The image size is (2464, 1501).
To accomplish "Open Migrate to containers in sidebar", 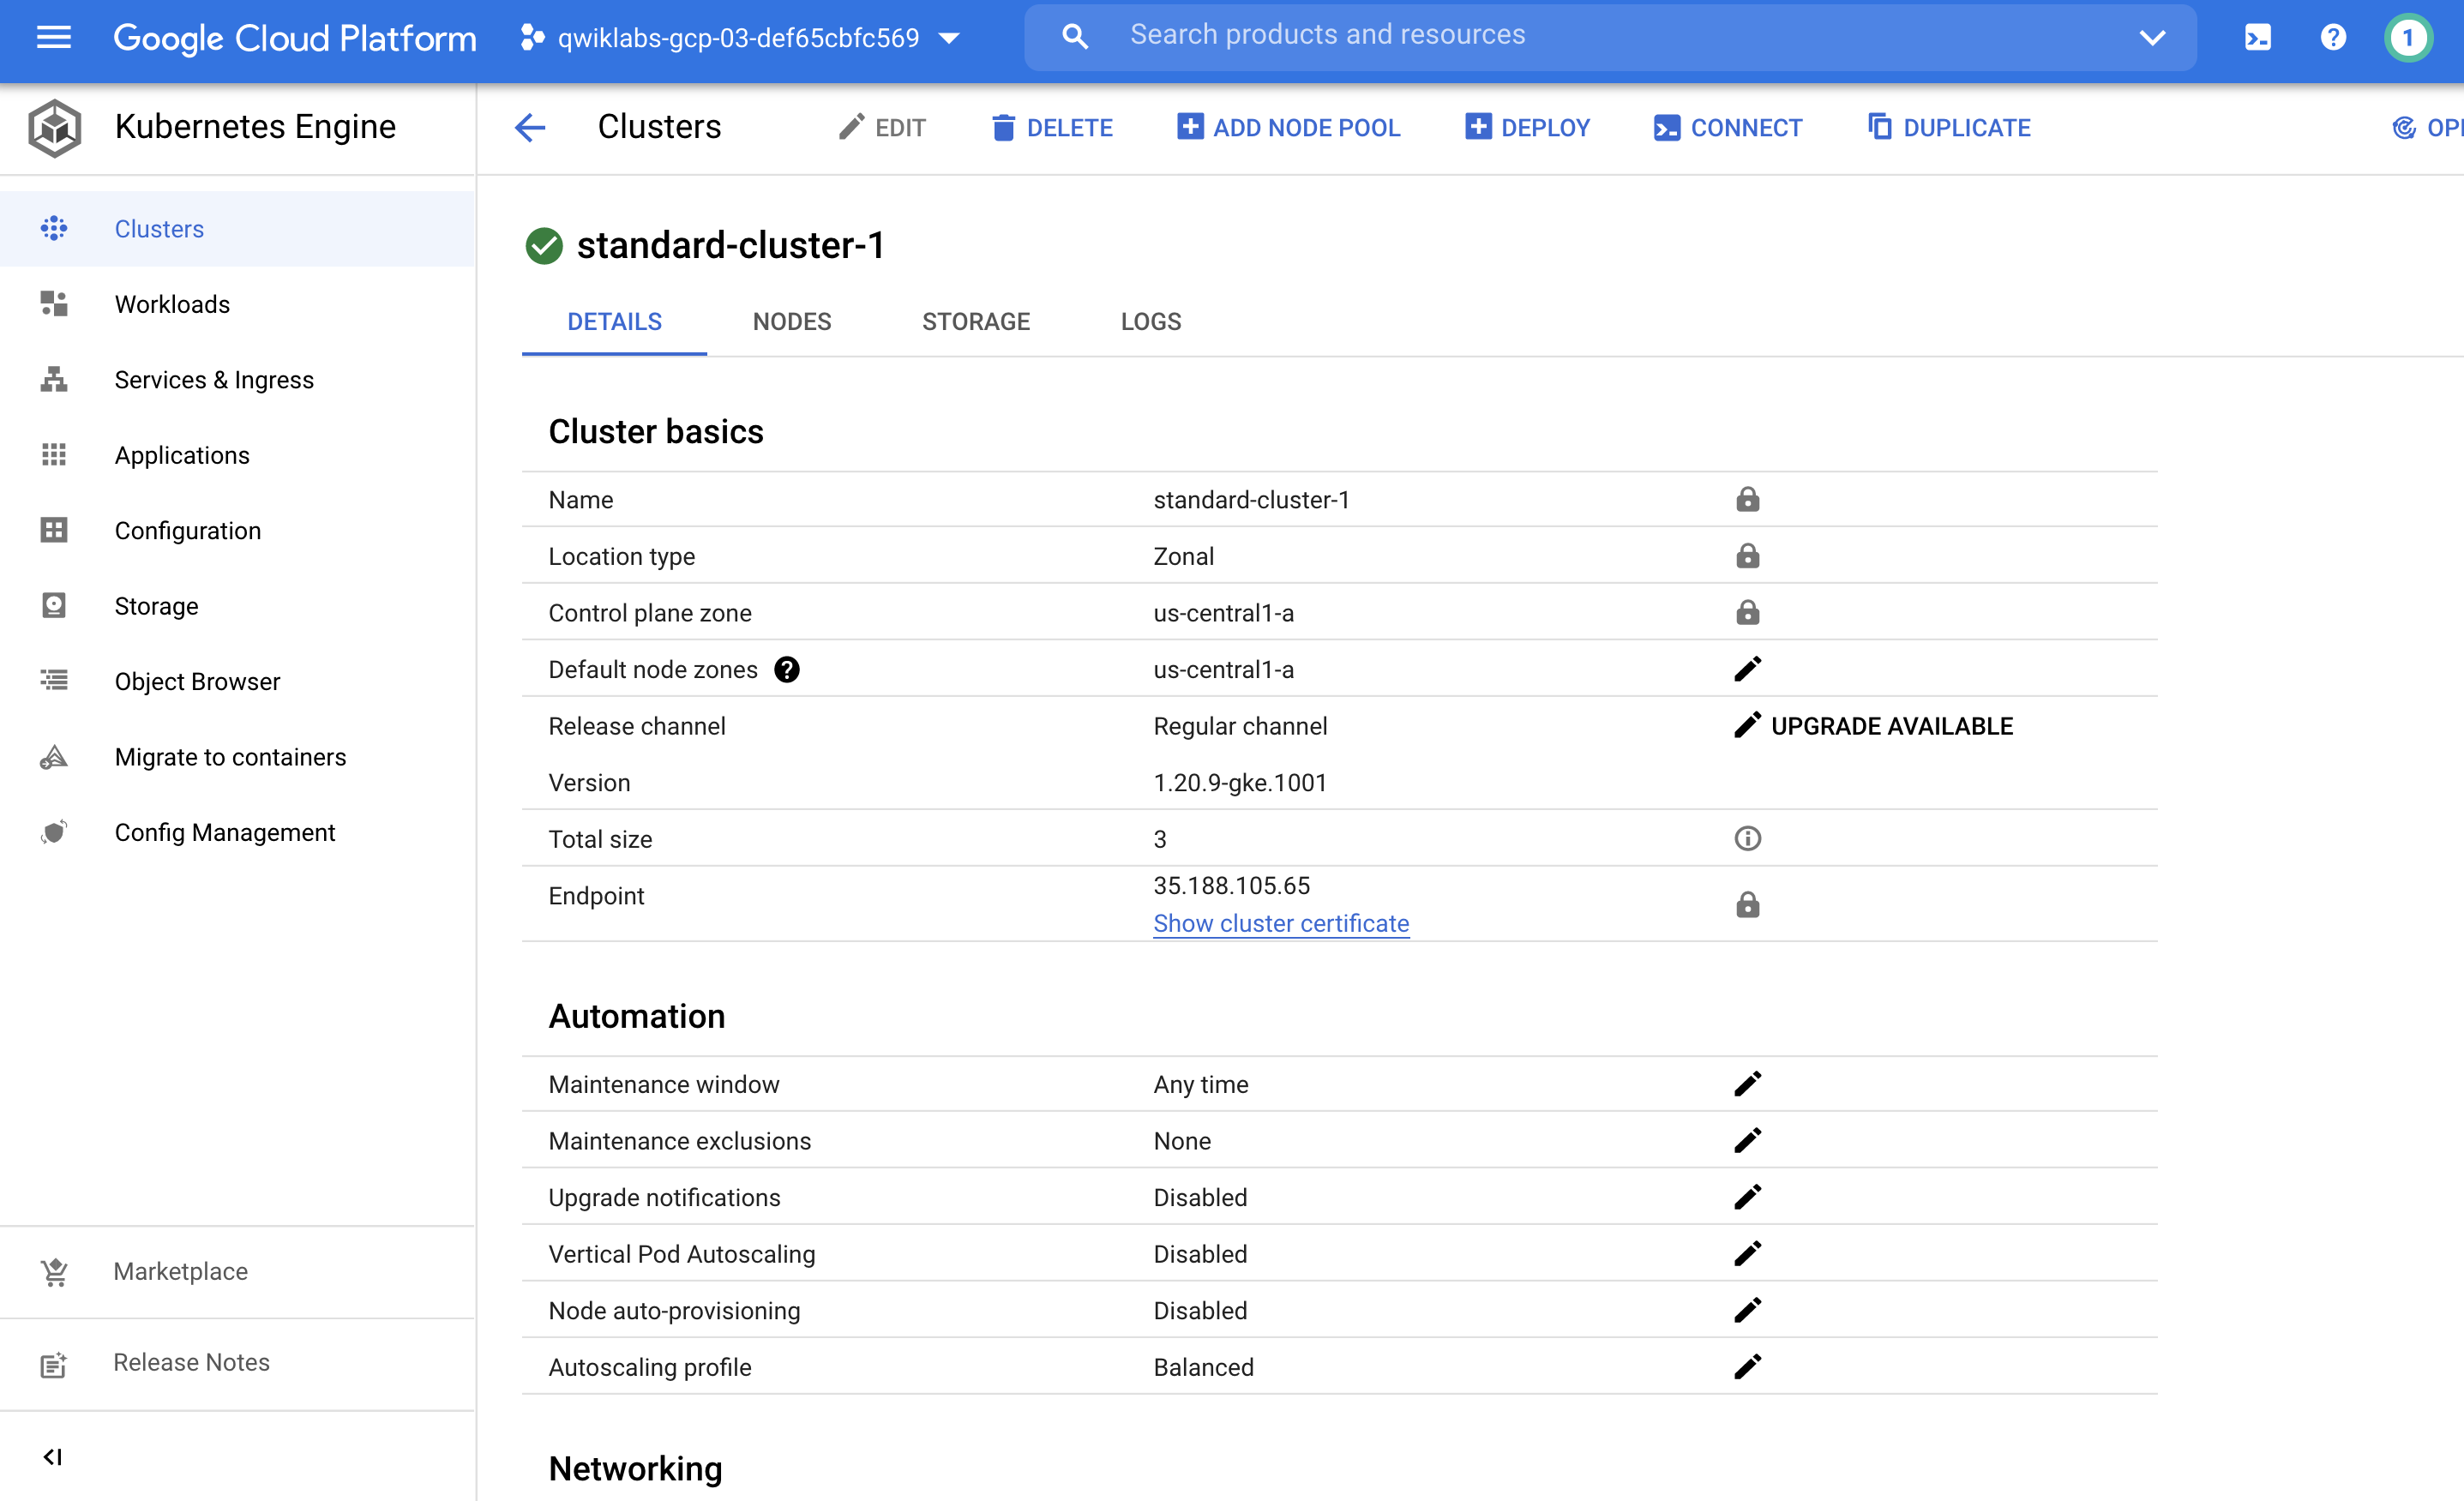I will click(x=237, y=757).
